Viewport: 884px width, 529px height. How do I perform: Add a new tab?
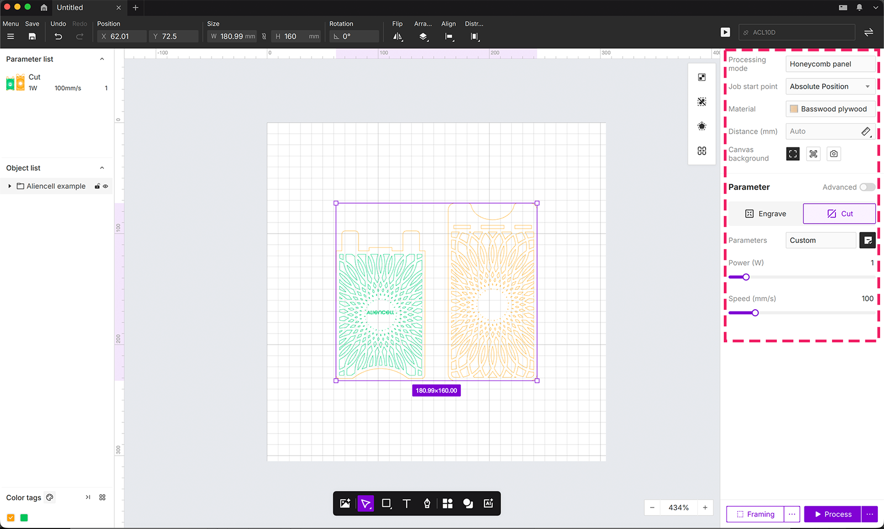pyautogui.click(x=135, y=8)
